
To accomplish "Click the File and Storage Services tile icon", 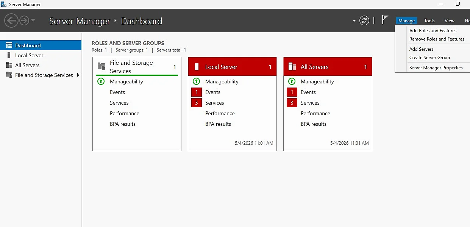I will click(101, 66).
